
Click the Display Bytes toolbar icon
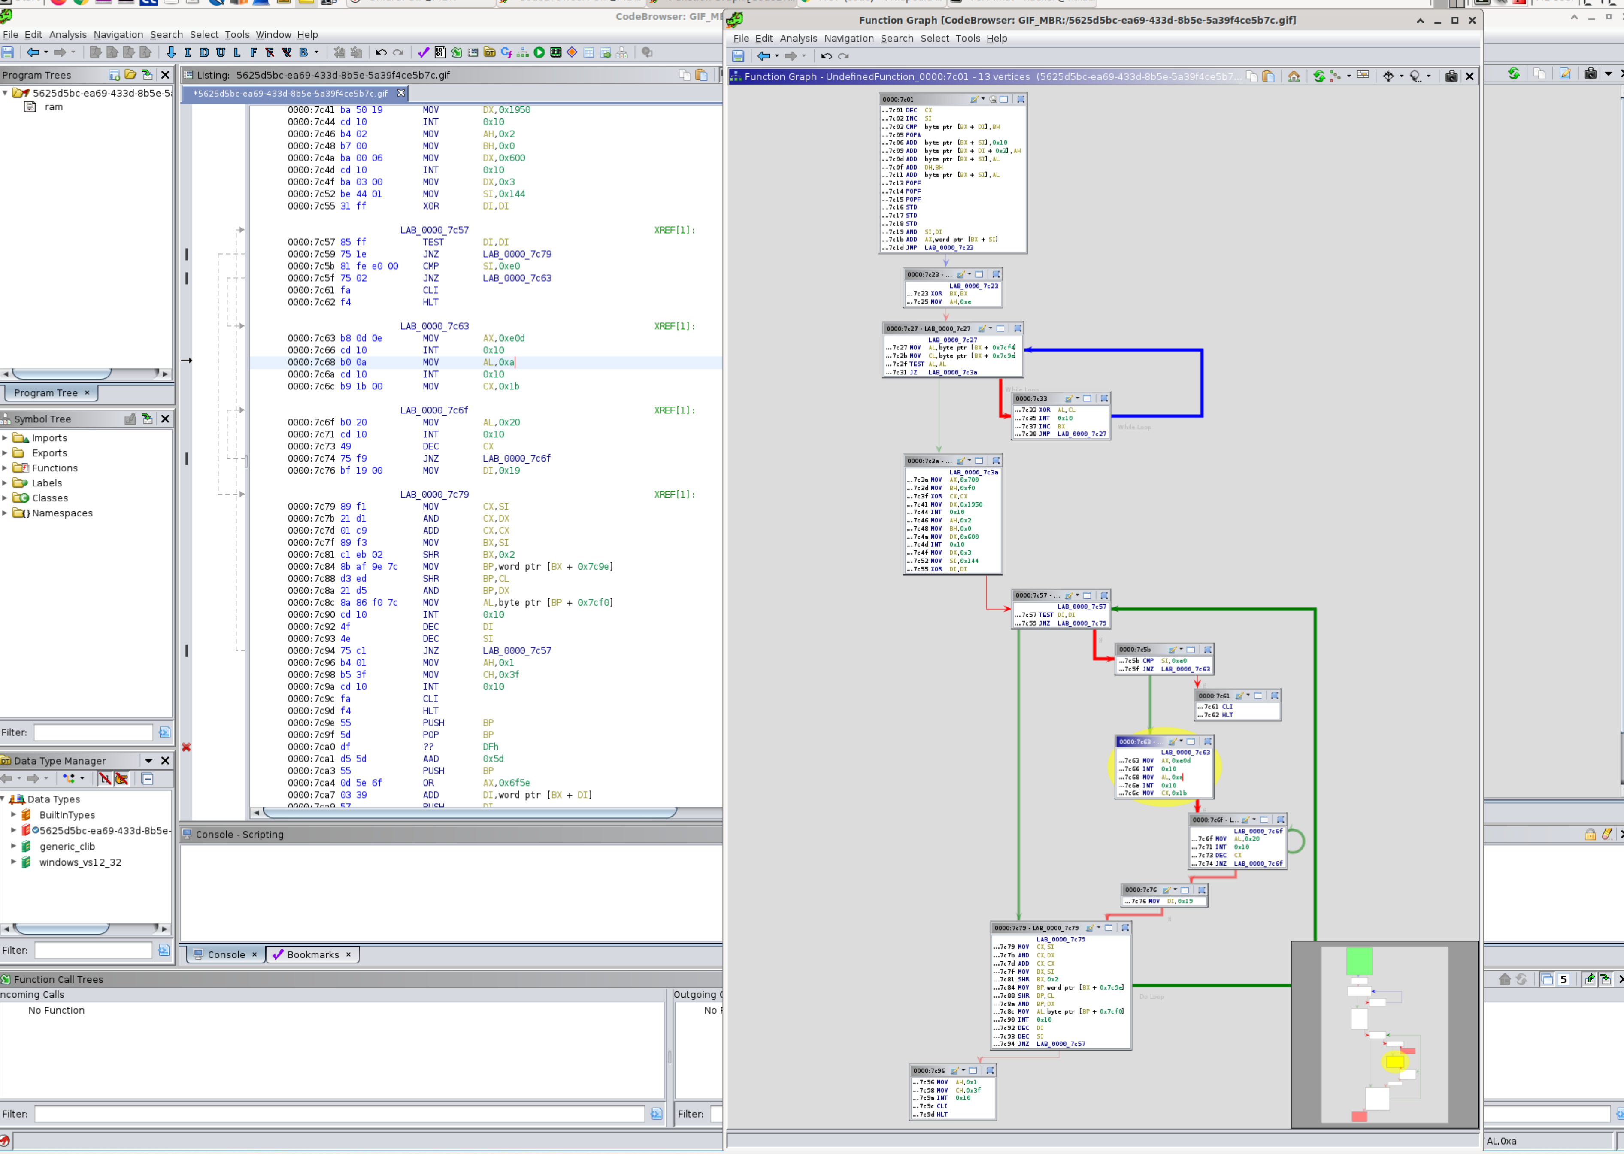coord(440,52)
